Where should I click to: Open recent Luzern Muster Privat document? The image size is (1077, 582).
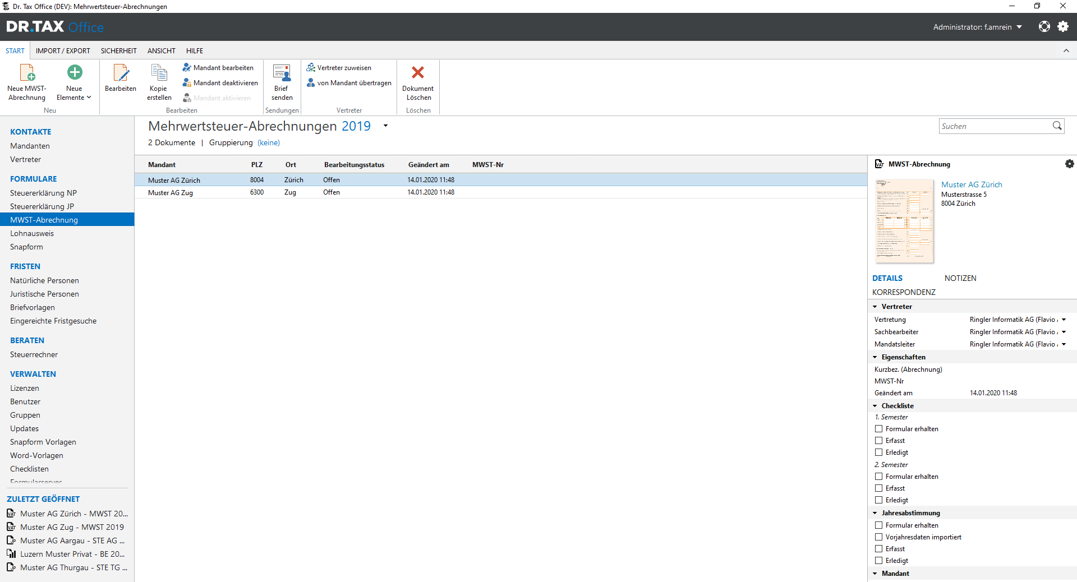[x=66, y=554]
